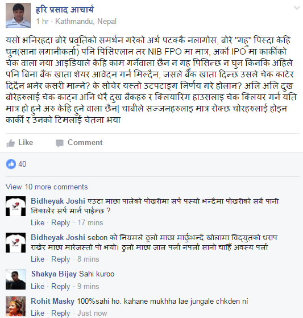This screenshot has height=318, width=303.
Task: Open Shakya Bijay's profile avatar
Action: point(15,279)
